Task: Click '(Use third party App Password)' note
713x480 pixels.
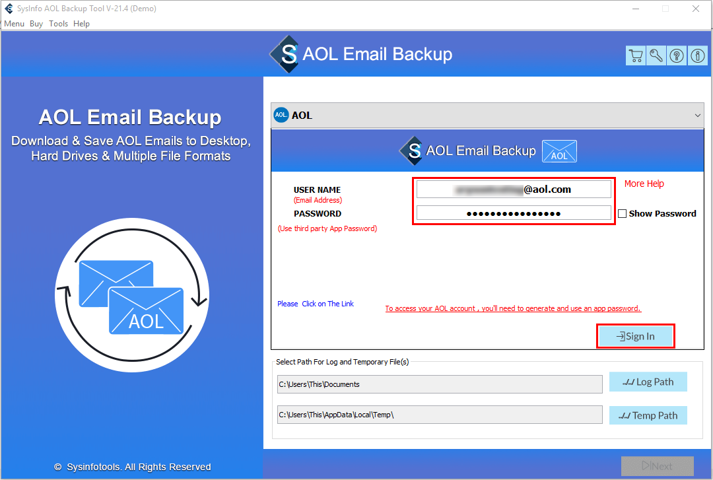Action: point(327,228)
